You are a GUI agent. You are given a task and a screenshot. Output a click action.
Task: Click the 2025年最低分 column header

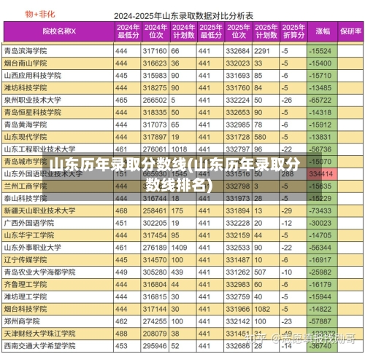click(211, 31)
